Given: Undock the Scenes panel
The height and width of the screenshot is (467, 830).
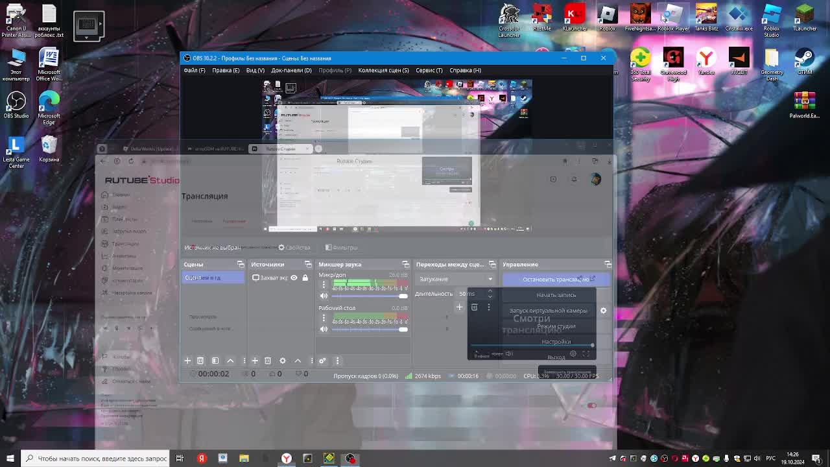Looking at the screenshot, I should [x=241, y=265].
